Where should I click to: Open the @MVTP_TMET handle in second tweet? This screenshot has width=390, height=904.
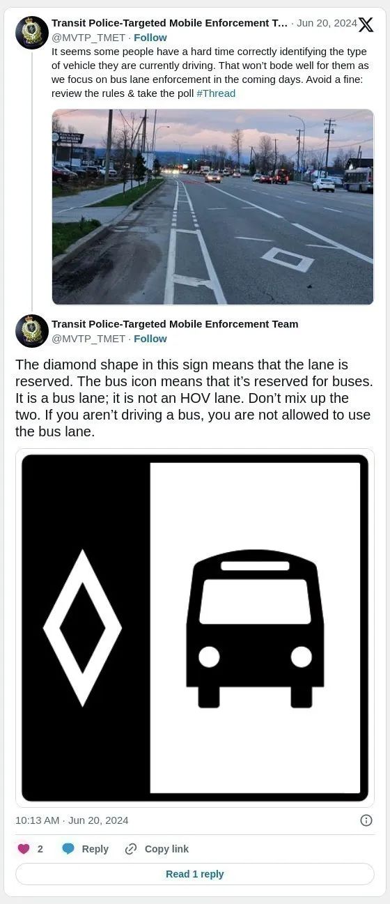point(88,339)
